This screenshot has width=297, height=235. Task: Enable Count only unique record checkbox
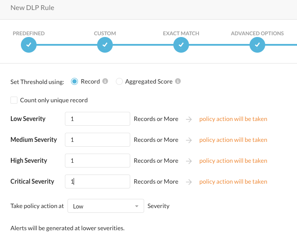(14, 100)
